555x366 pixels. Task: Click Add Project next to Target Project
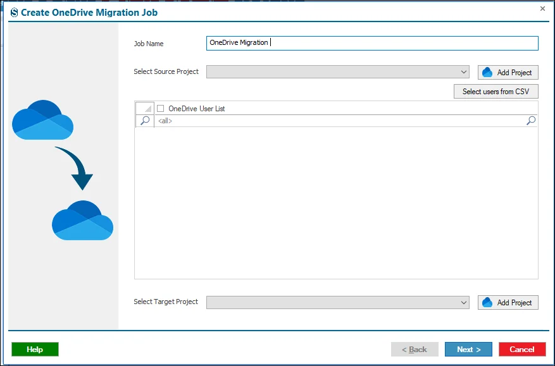click(508, 302)
